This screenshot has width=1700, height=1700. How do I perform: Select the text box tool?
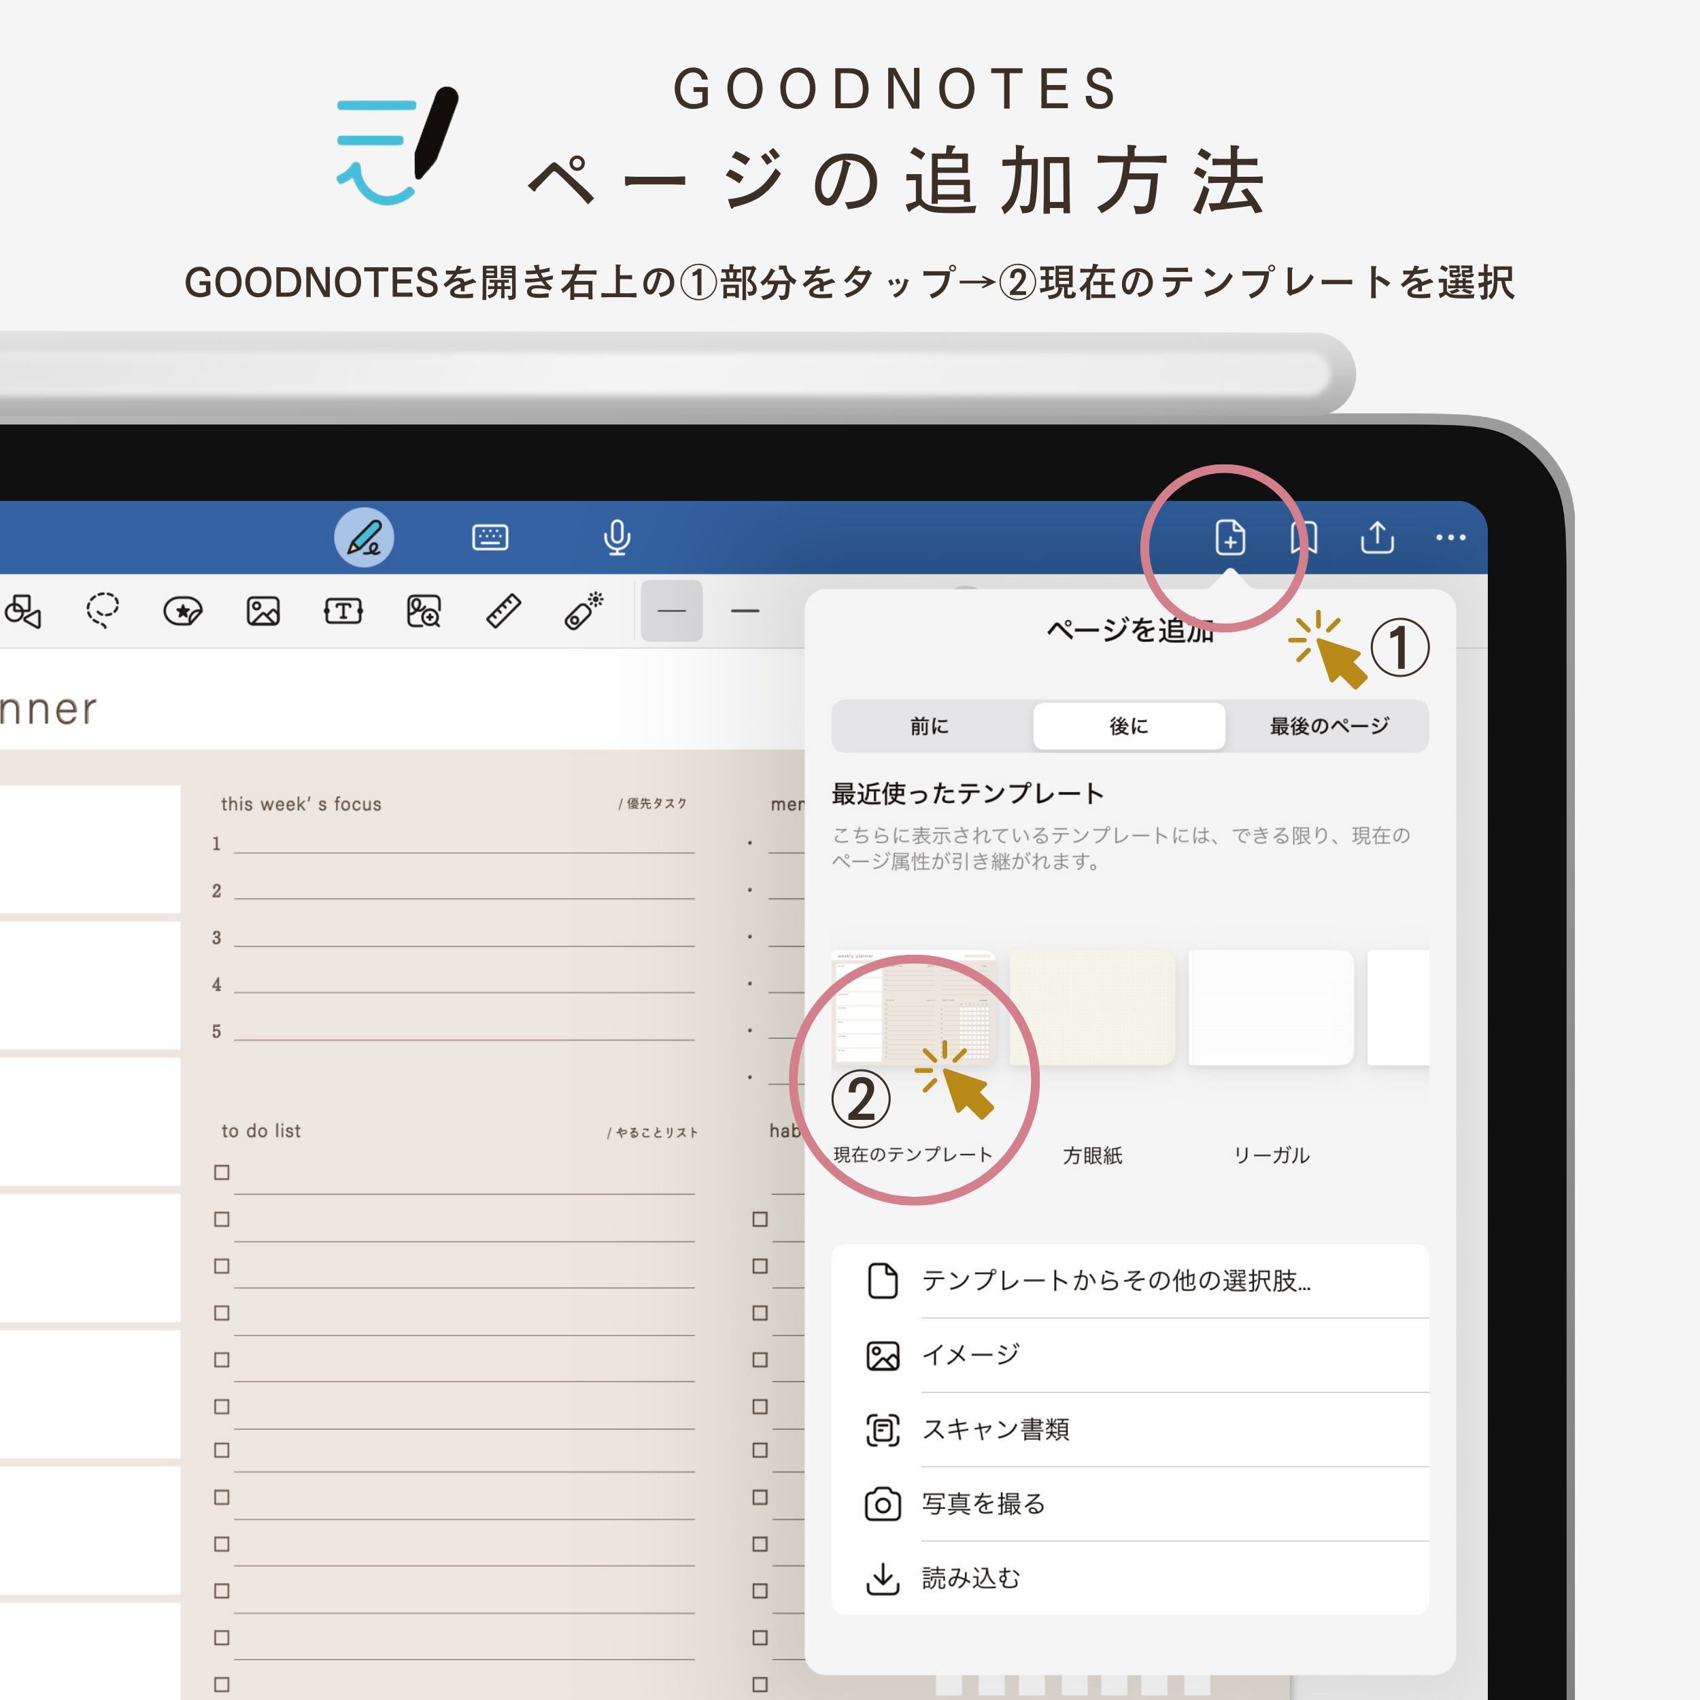tap(343, 611)
